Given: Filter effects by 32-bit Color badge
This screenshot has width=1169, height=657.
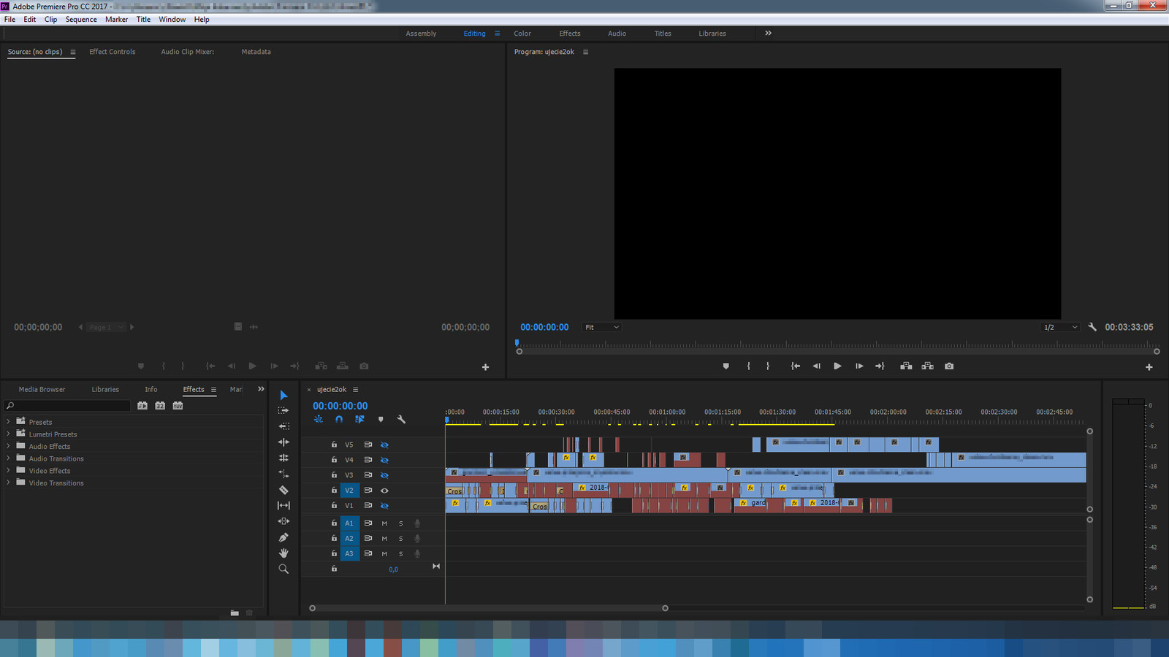Looking at the screenshot, I should 160,406.
